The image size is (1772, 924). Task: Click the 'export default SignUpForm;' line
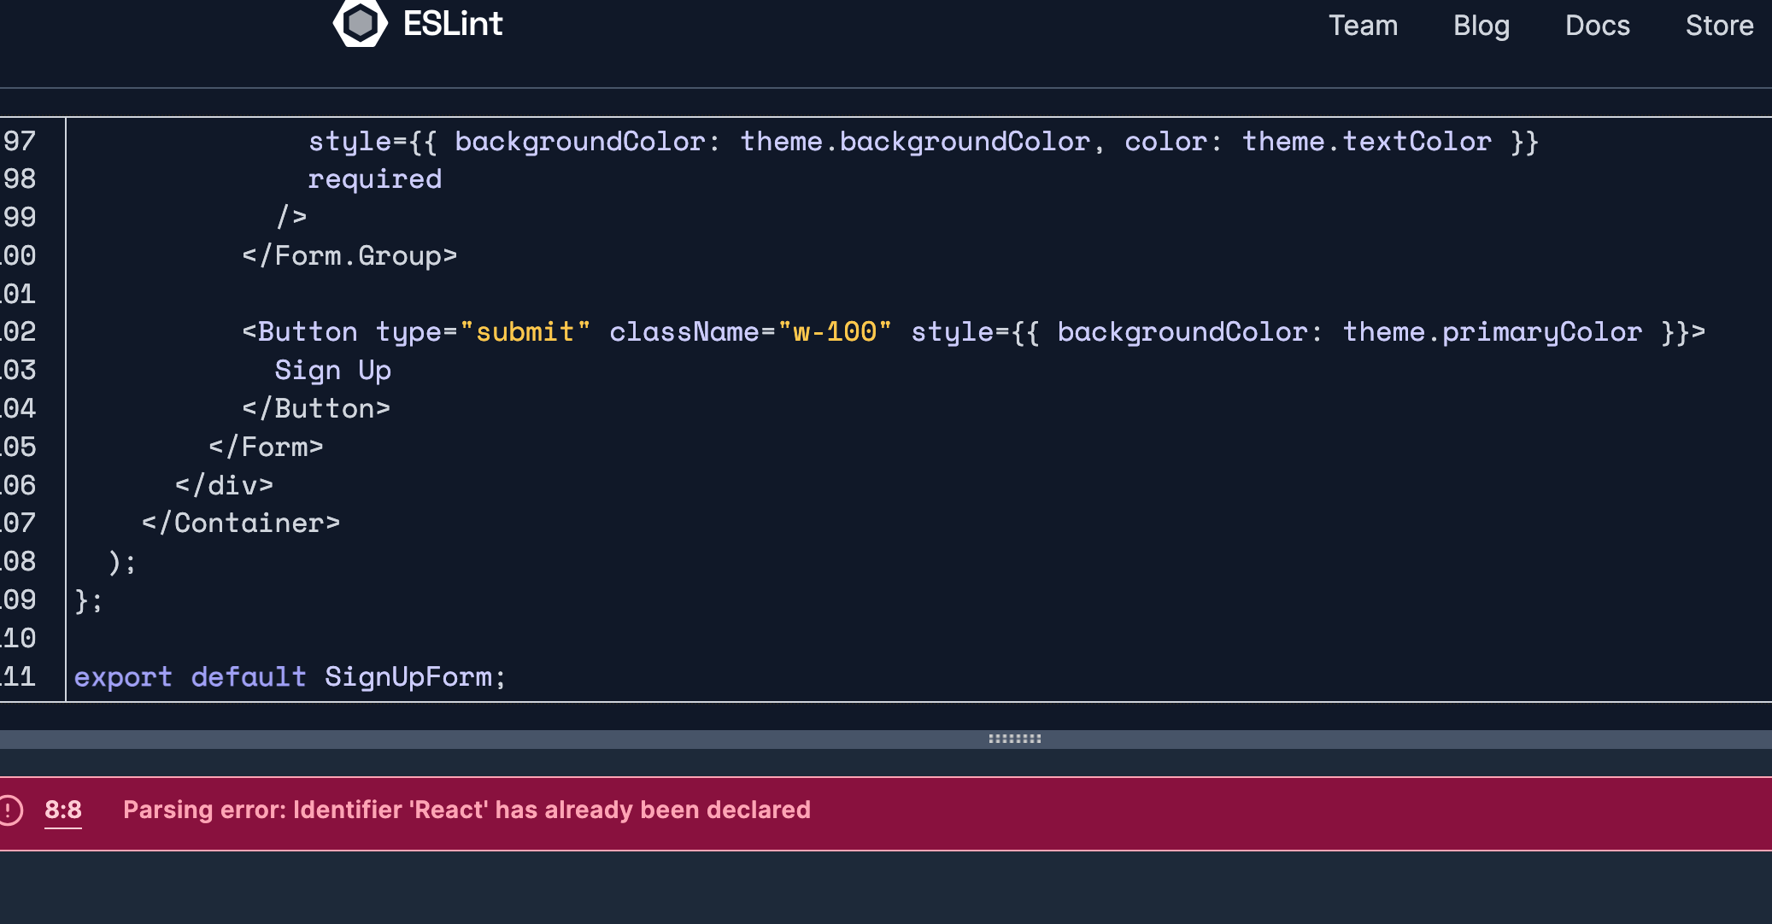(x=290, y=677)
